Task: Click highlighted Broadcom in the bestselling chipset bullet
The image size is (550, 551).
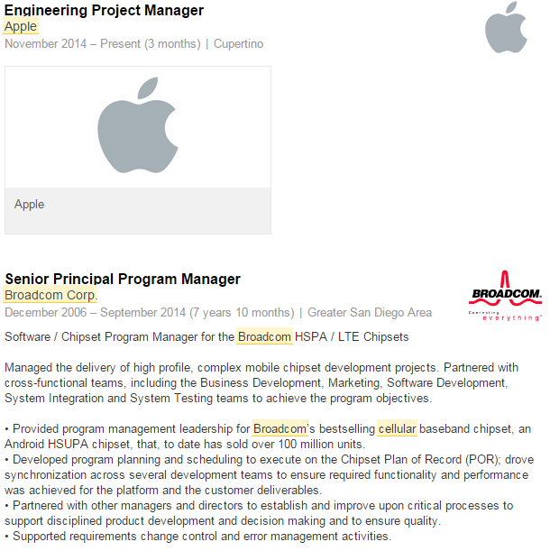Action: point(280,427)
